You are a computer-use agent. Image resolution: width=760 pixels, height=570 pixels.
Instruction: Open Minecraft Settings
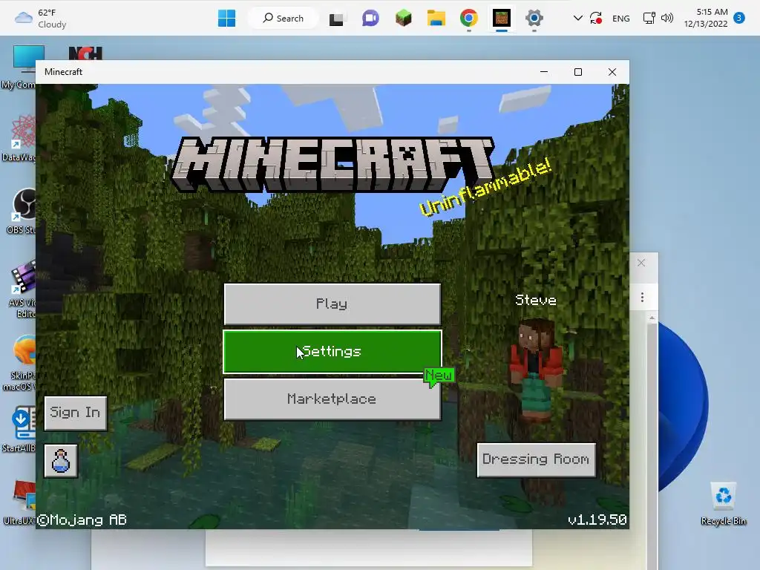[332, 351]
